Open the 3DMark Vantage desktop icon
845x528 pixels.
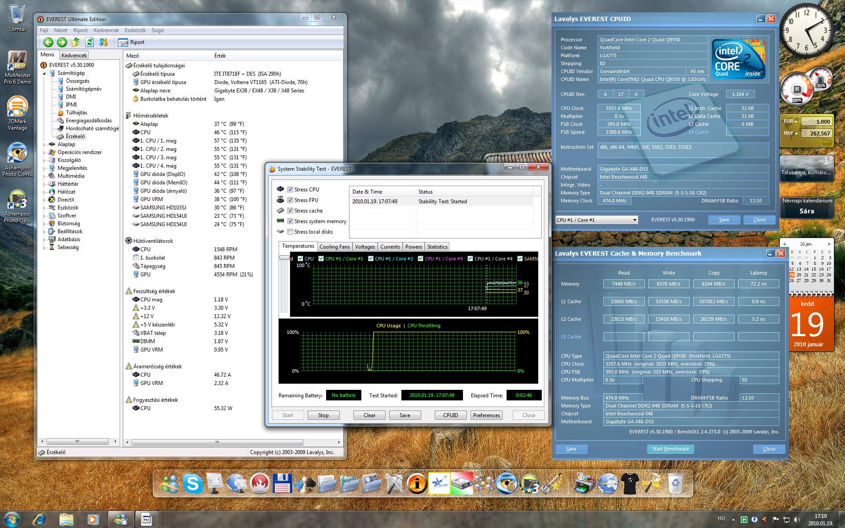(17, 114)
